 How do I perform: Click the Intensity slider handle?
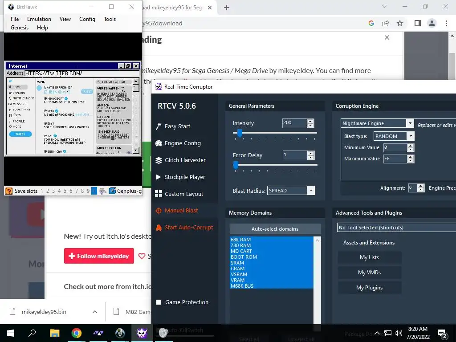tap(240, 133)
